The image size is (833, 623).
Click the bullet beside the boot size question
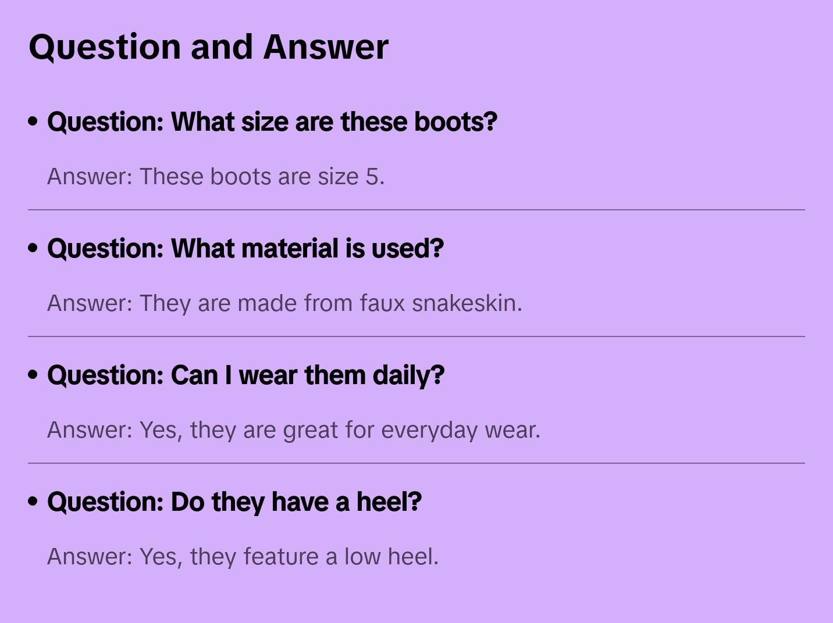click(33, 121)
